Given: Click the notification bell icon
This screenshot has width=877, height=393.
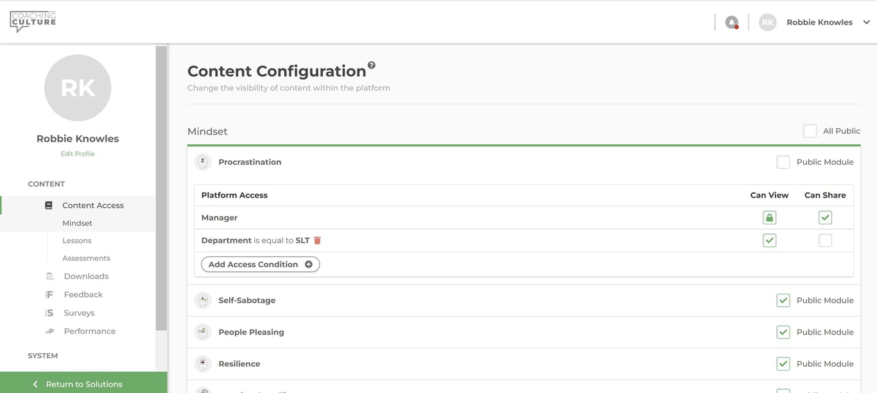Looking at the screenshot, I should click(731, 22).
